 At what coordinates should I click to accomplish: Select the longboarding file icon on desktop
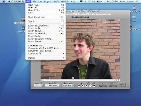tap(23, 19)
